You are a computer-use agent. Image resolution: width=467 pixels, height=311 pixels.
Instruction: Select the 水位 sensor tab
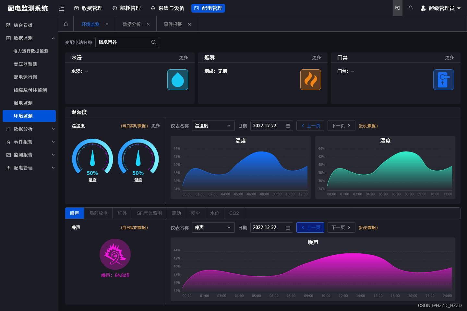215,213
